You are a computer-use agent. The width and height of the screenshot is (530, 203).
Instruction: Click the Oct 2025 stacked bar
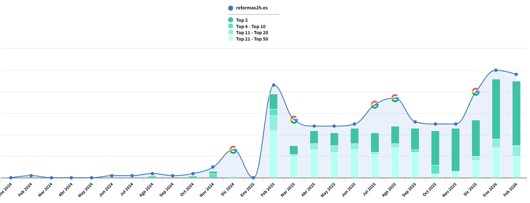point(435,154)
